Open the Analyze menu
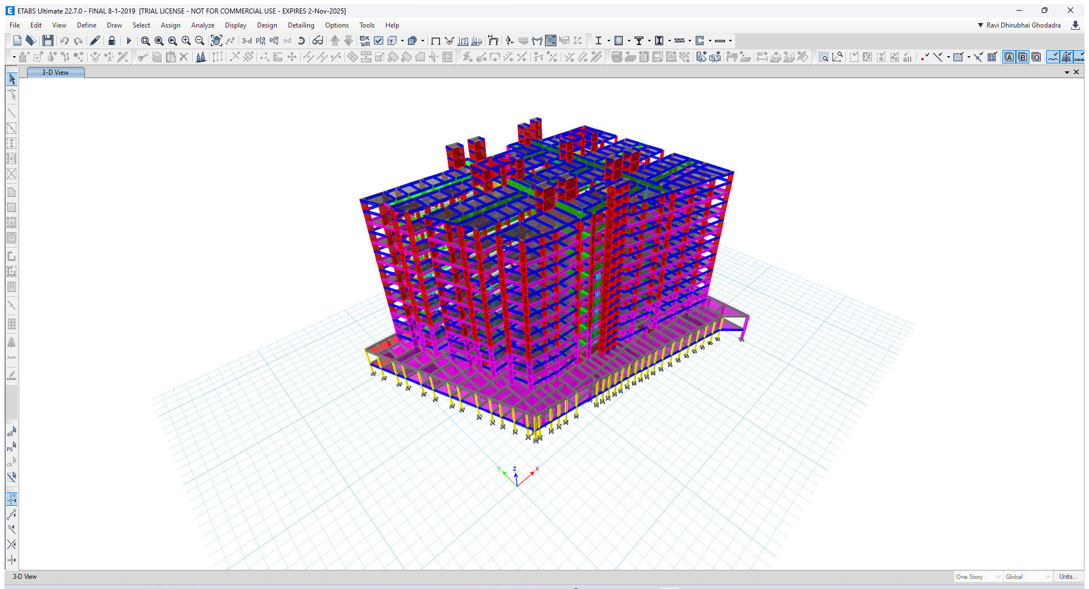The height and width of the screenshot is (589, 1089). [x=202, y=25]
